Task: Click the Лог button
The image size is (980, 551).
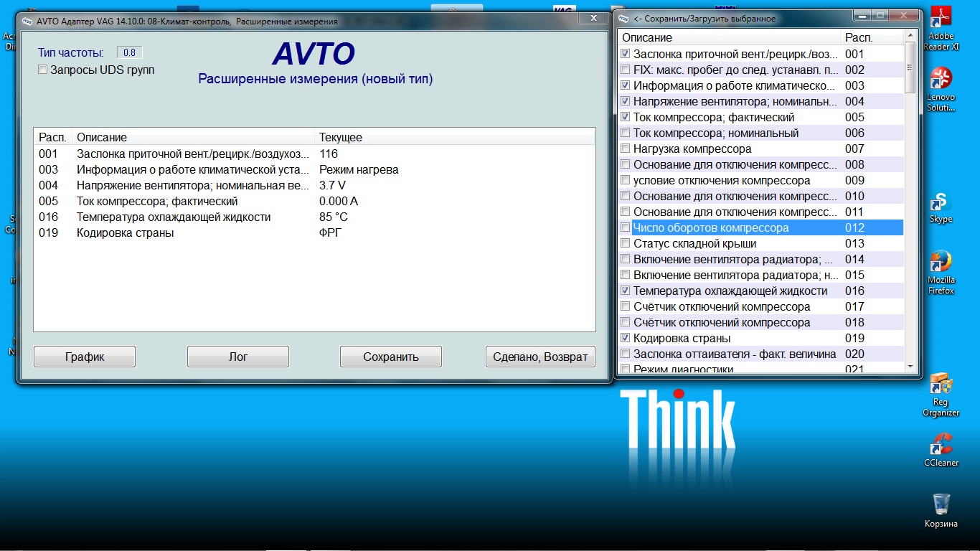Action: point(237,357)
